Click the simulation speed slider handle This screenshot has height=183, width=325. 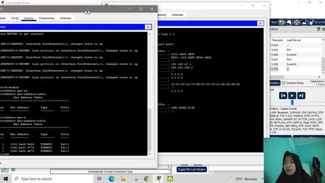292,102
